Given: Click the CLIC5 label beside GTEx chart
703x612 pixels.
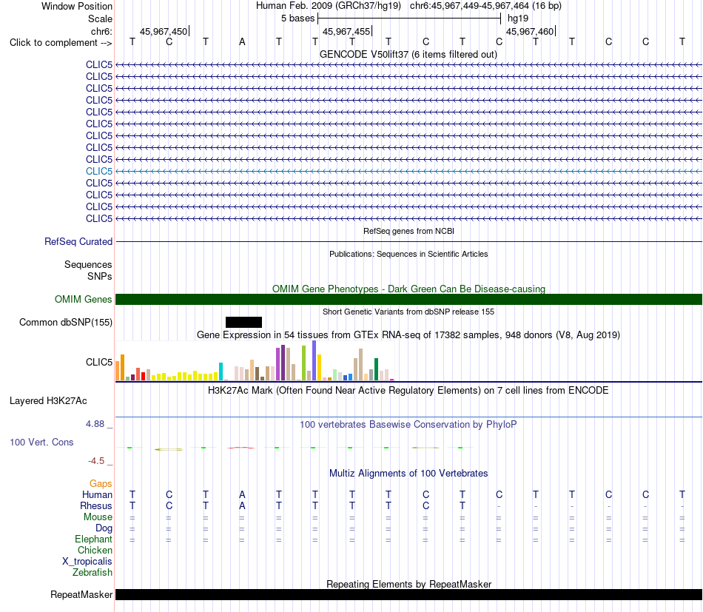Looking at the screenshot, I should tap(99, 363).
